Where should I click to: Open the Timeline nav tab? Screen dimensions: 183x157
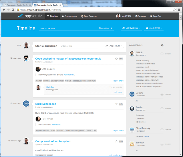coord(52,16)
